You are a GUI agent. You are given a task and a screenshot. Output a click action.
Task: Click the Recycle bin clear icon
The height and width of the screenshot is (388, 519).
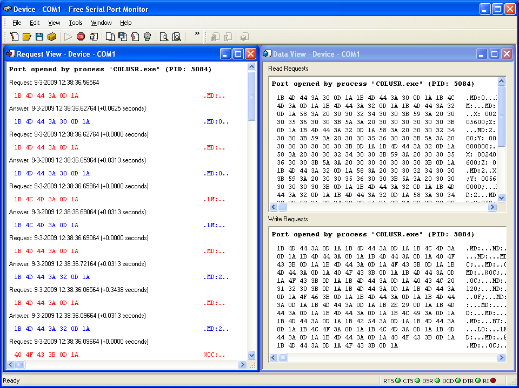[x=147, y=37]
